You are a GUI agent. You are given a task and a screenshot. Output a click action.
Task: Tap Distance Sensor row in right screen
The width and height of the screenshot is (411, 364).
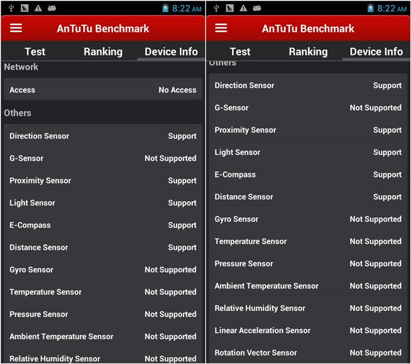pos(308,196)
